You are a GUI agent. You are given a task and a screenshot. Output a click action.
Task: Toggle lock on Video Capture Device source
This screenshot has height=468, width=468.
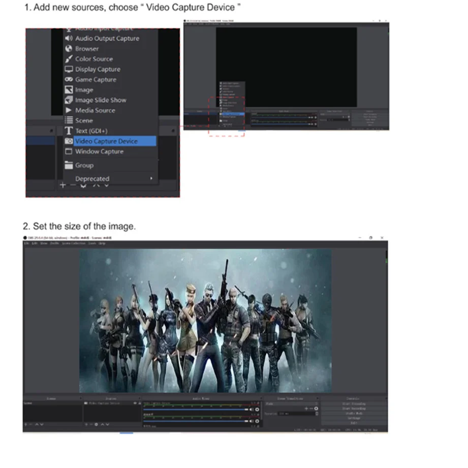(x=140, y=403)
